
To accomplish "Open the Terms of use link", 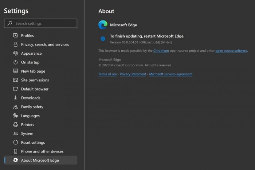I will 107,74.
